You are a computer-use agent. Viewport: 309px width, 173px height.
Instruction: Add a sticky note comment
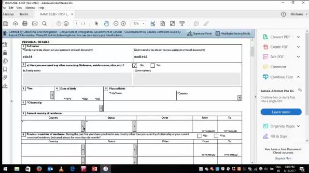coord(196,24)
